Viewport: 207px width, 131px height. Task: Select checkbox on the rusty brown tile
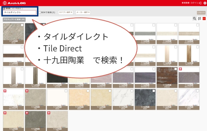[176, 69]
